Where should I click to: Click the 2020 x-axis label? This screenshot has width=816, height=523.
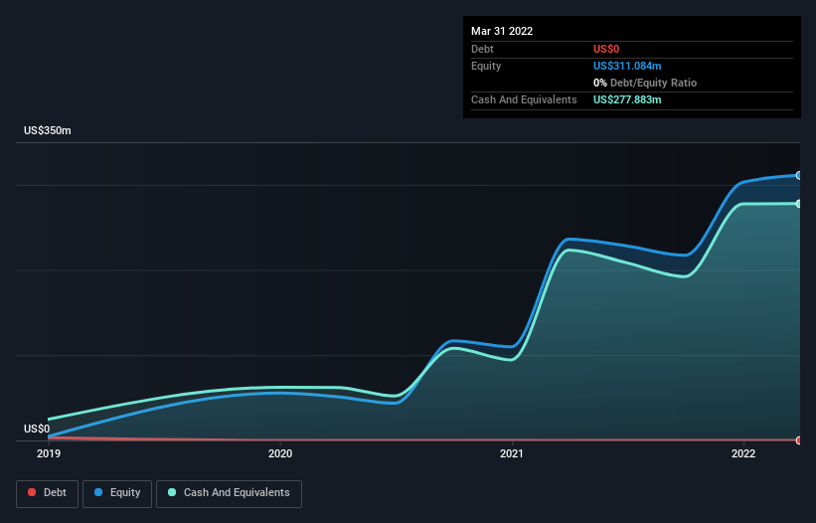tap(280, 453)
